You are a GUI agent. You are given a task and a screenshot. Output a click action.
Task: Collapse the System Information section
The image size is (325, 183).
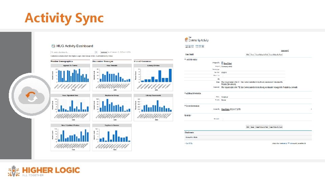pyautogui.click(x=185, y=106)
